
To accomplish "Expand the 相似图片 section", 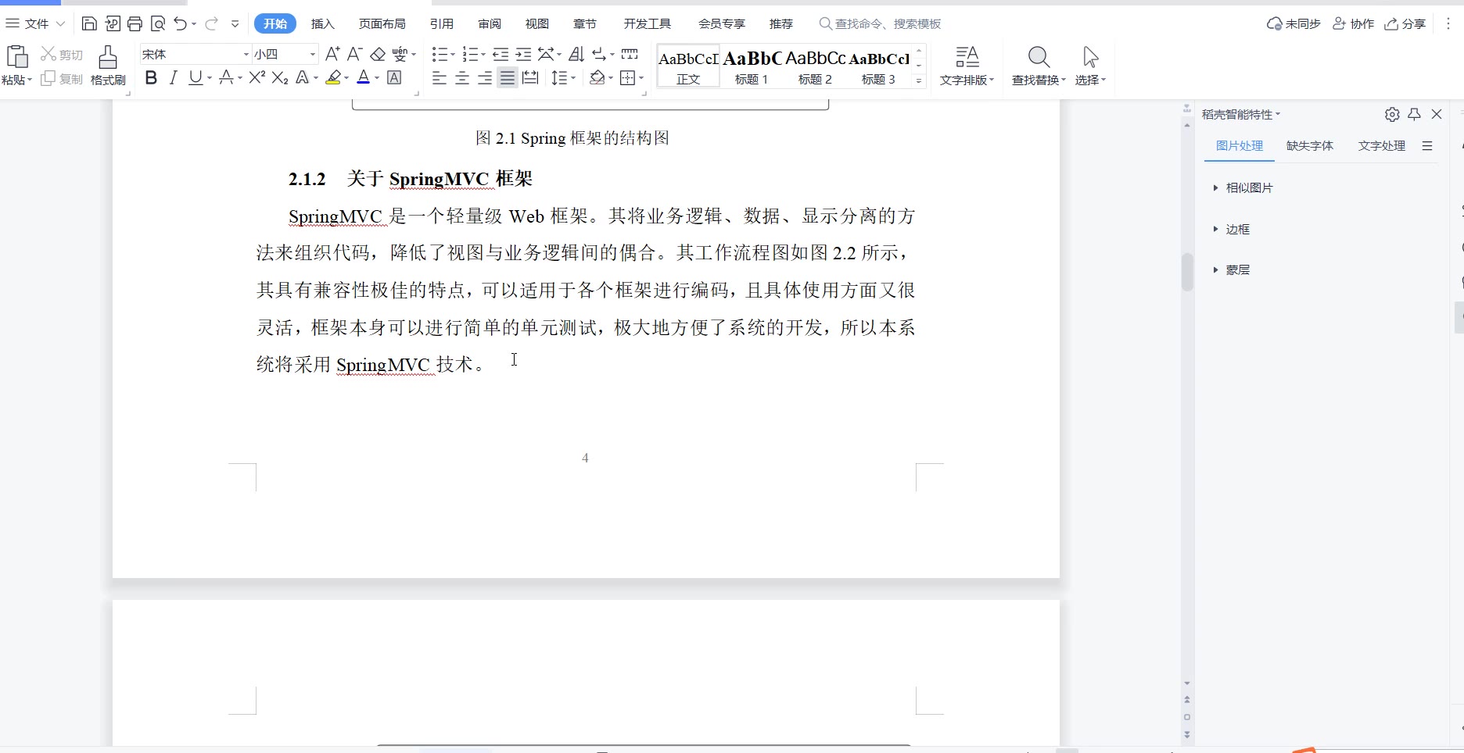I will [1248, 188].
